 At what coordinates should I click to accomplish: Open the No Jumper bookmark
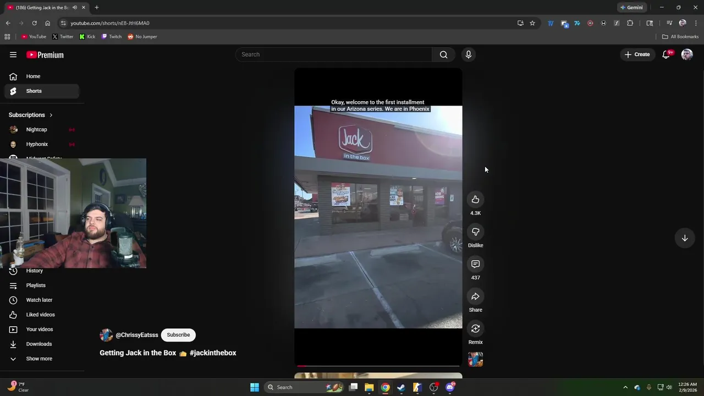point(142,37)
